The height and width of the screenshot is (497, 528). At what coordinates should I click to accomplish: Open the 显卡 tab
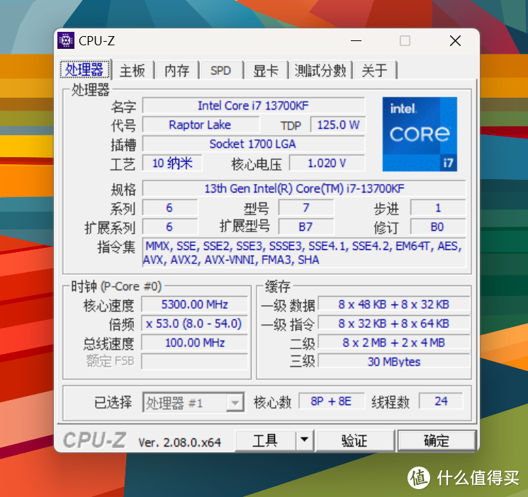tap(266, 71)
